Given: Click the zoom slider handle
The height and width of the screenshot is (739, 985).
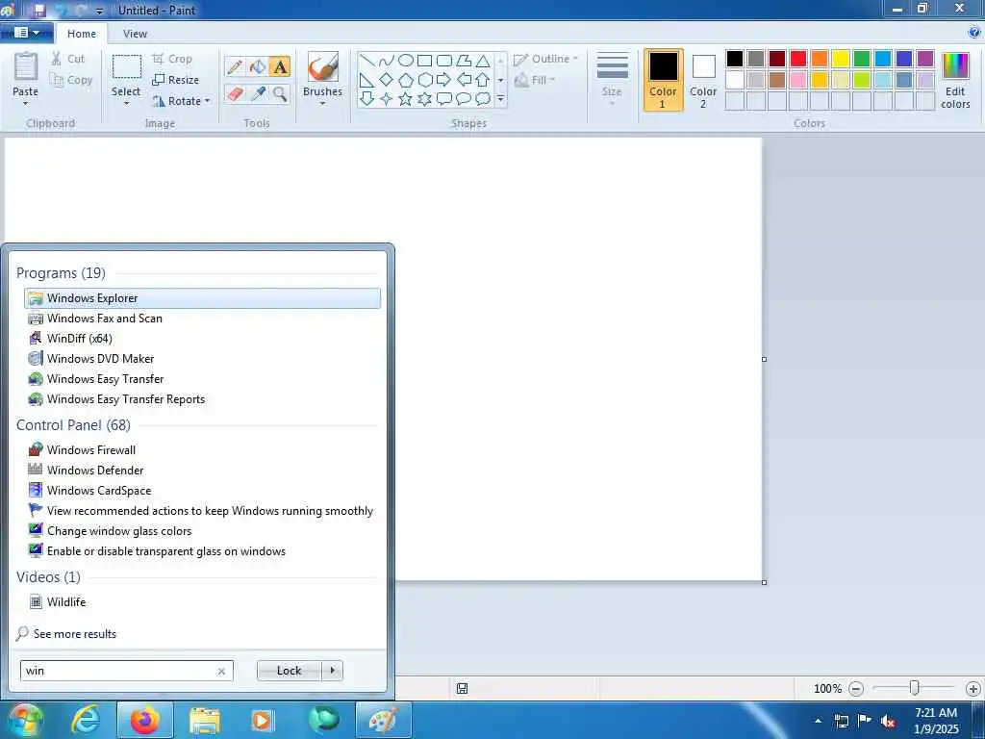Looking at the screenshot, I should (x=915, y=689).
